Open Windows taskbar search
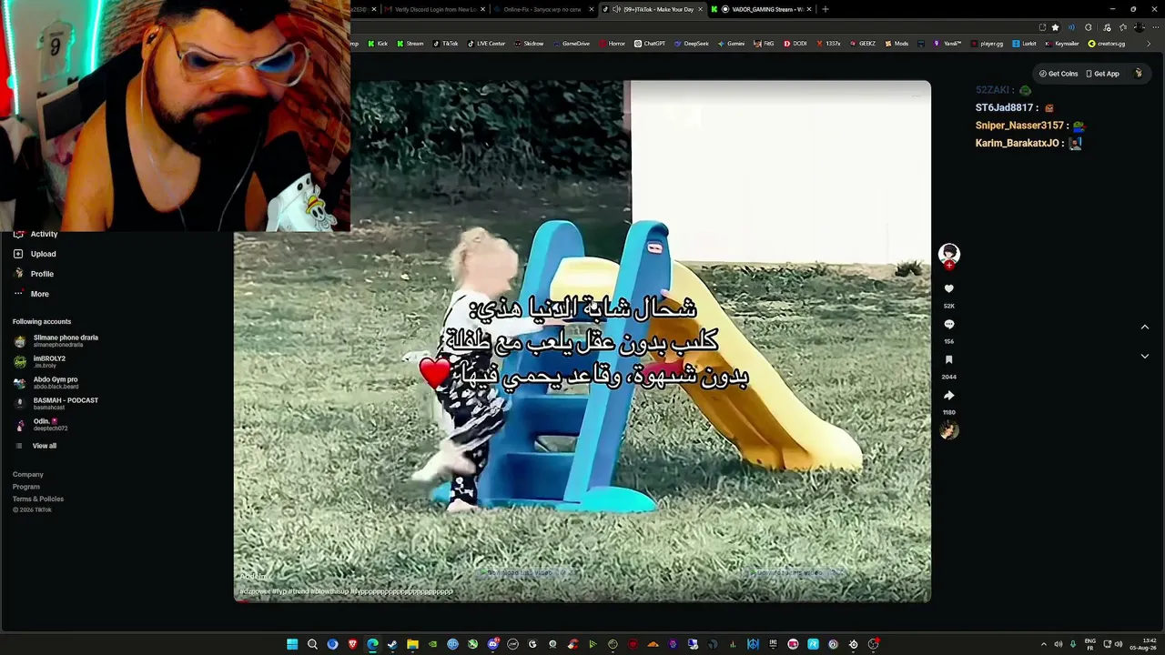 pyautogui.click(x=312, y=644)
